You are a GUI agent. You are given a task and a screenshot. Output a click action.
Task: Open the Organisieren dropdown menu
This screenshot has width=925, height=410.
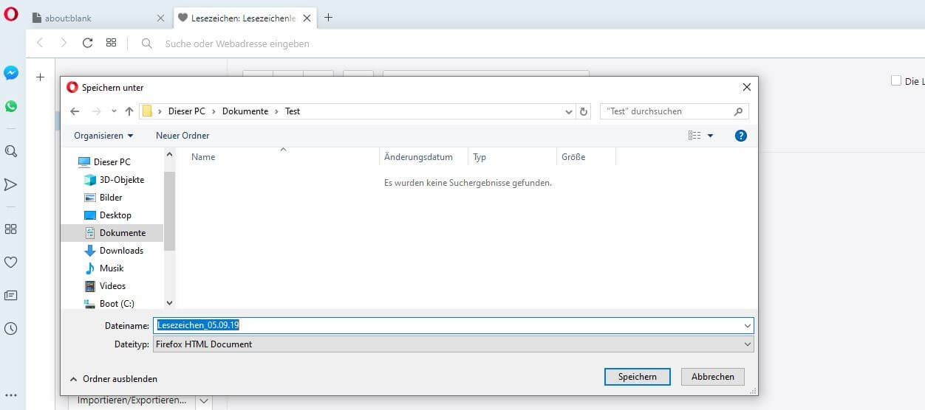tap(104, 136)
